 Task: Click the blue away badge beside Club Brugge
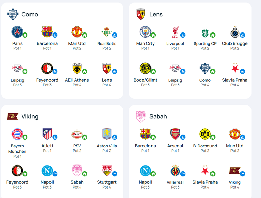coord(242,35)
